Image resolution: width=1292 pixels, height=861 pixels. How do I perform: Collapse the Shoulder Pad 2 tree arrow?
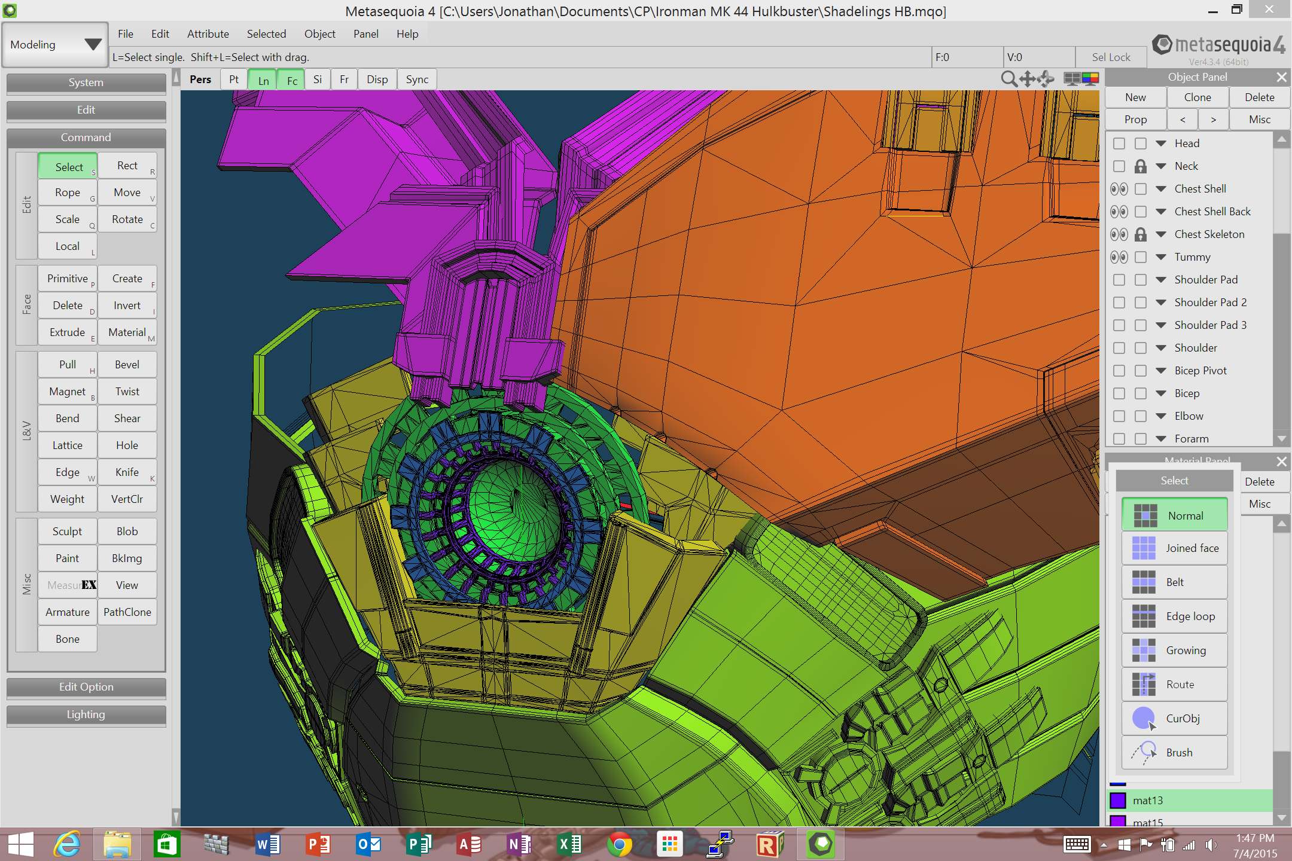(x=1161, y=303)
